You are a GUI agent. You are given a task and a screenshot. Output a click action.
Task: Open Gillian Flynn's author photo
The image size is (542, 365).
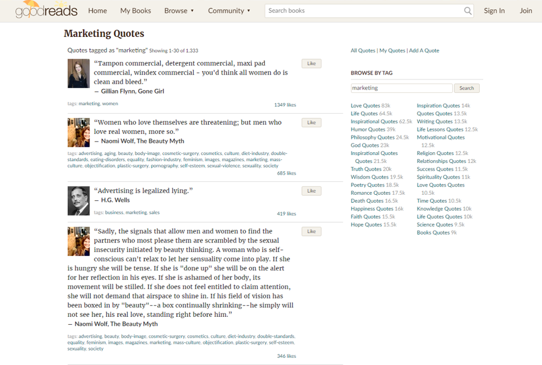tap(78, 73)
